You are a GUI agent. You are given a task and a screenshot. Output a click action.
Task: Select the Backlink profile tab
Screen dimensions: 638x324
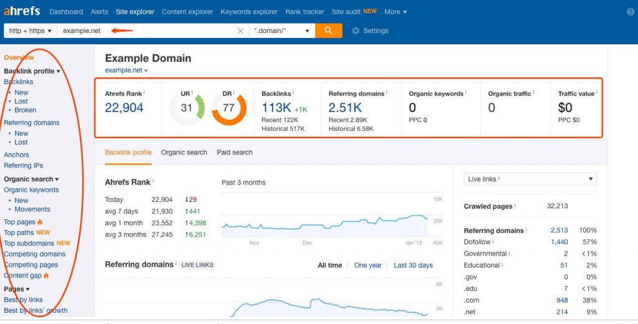pyautogui.click(x=128, y=153)
